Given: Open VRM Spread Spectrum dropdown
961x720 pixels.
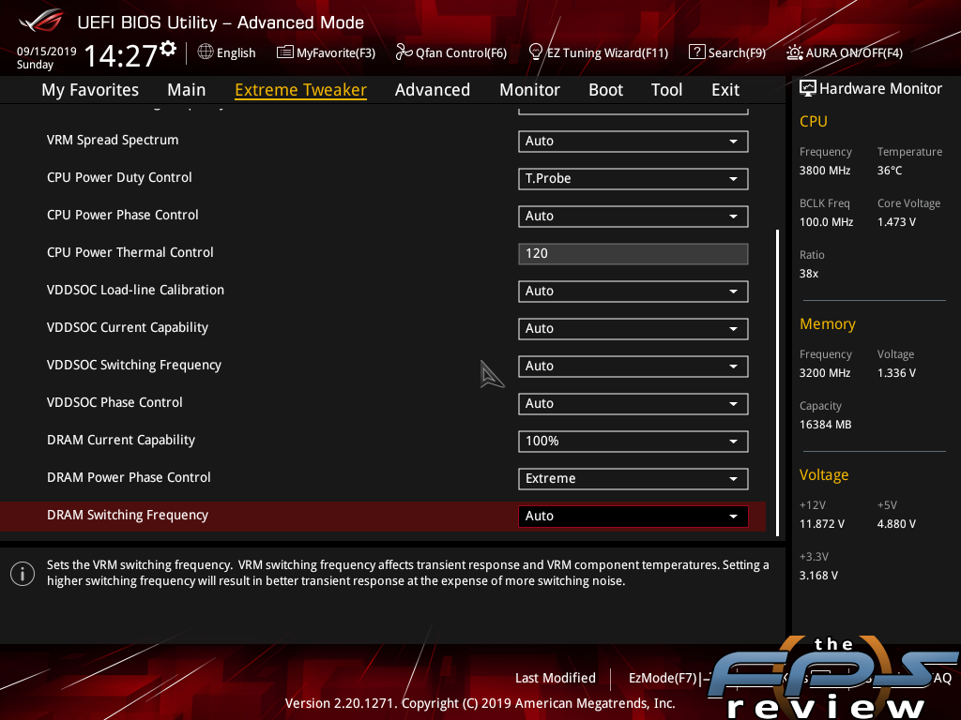Looking at the screenshot, I should [x=633, y=142].
